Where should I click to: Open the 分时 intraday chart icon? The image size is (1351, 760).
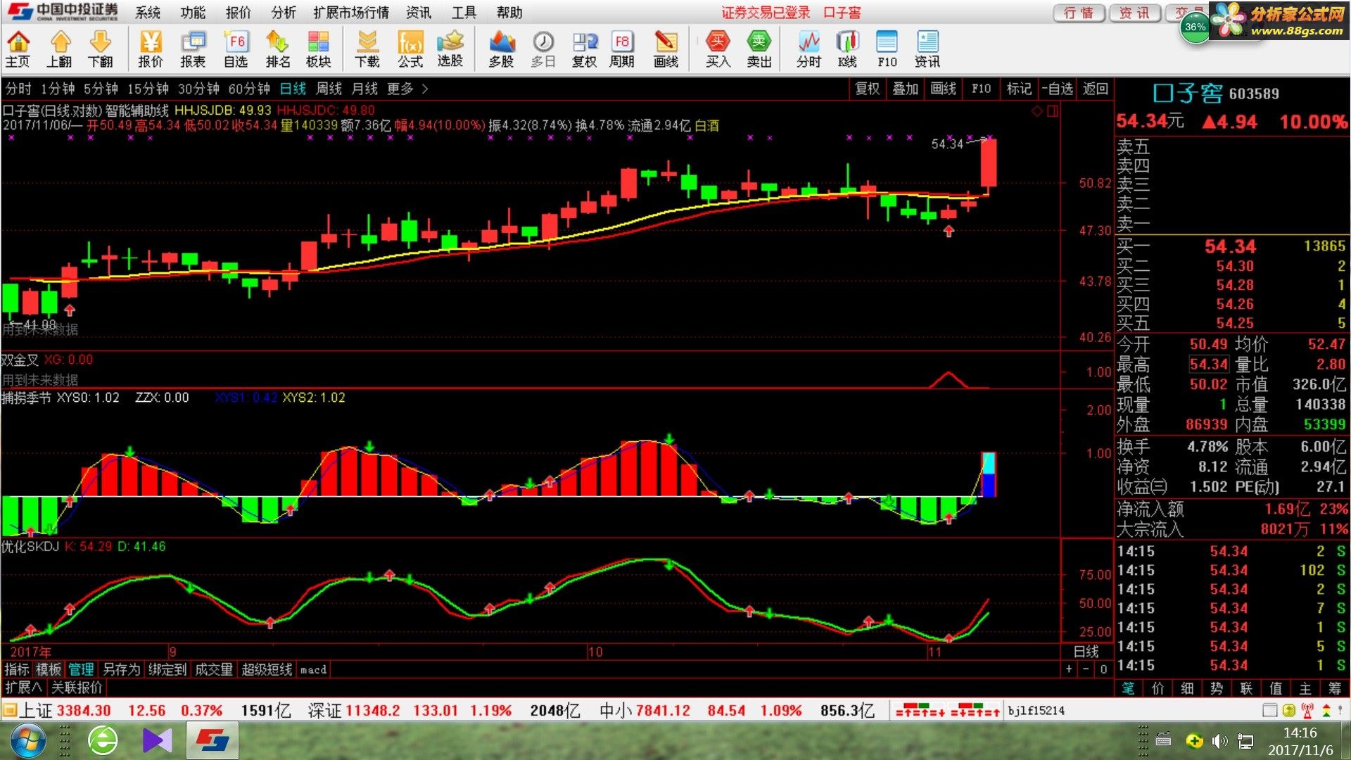(809, 49)
